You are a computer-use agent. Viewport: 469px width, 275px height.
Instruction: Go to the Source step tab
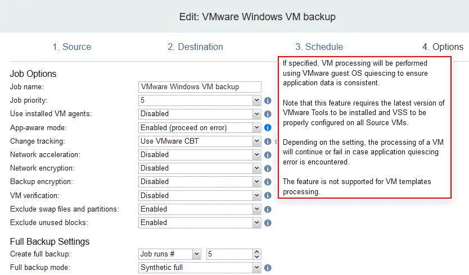[72, 47]
